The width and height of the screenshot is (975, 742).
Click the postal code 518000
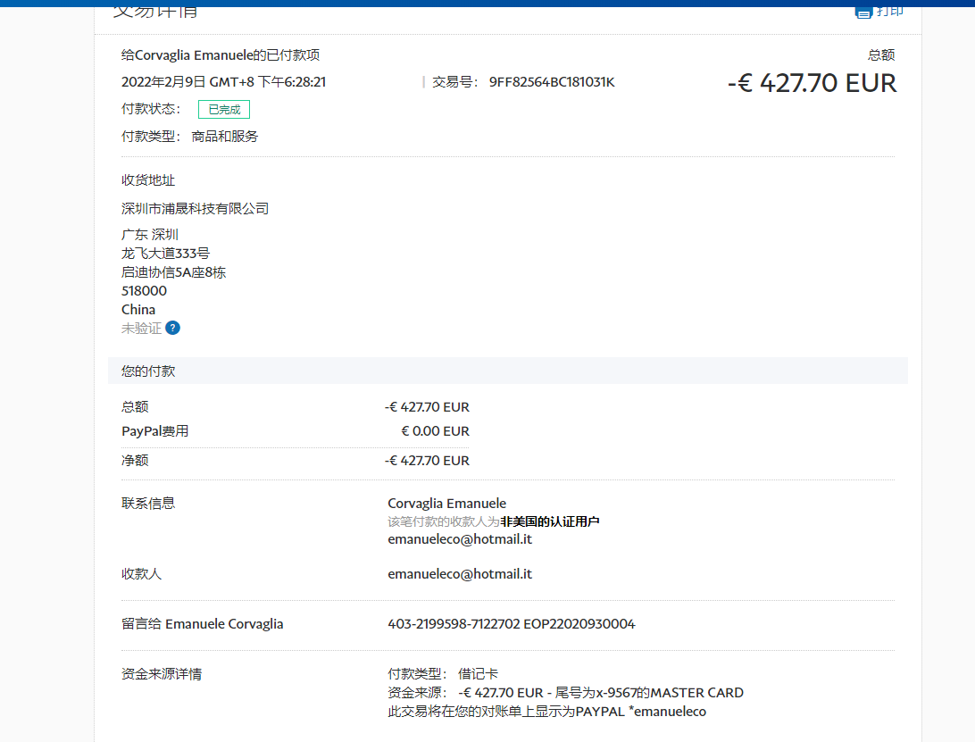[144, 290]
